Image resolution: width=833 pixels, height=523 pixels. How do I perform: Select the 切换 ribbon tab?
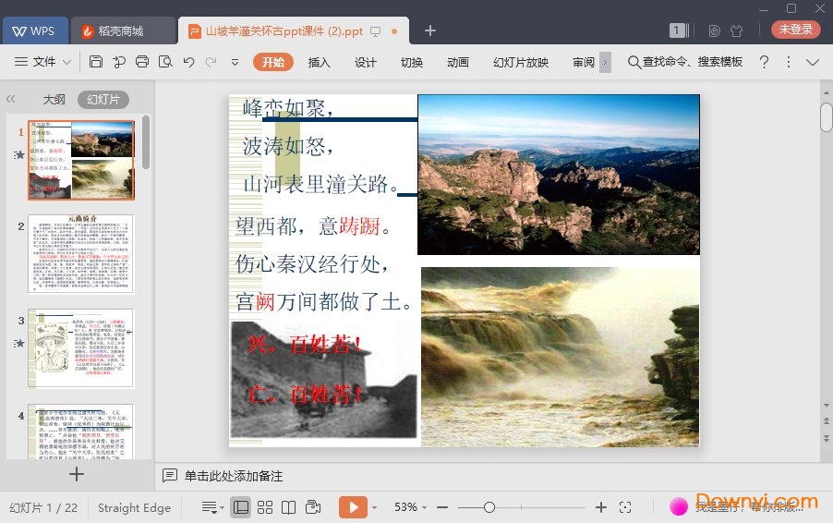pos(412,62)
